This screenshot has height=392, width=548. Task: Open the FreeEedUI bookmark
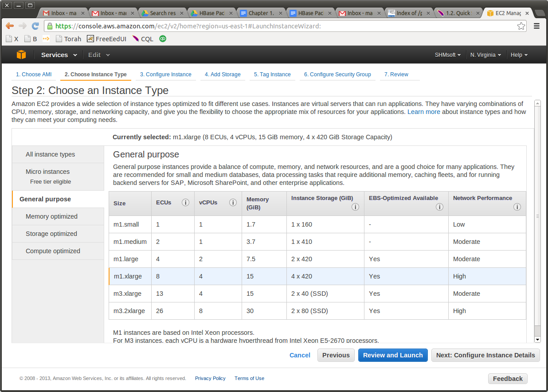[106, 39]
